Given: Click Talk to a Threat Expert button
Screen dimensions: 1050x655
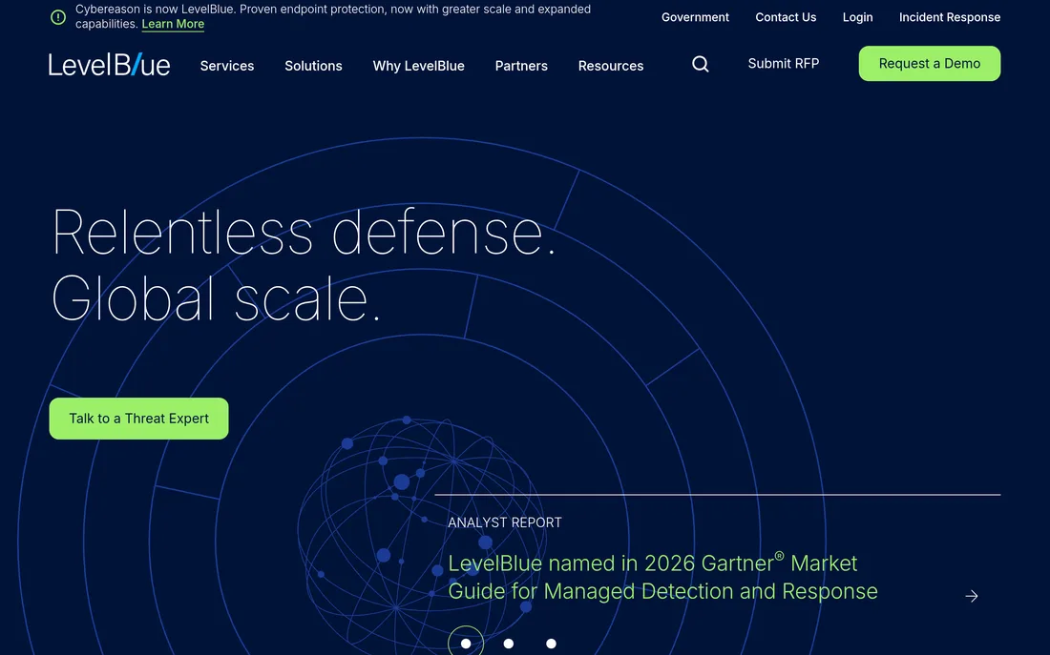Looking at the screenshot, I should (138, 419).
